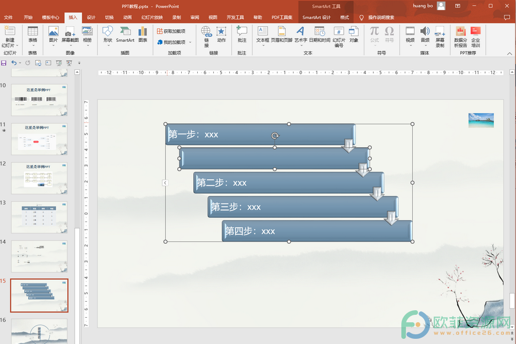Expand the SmartArt text pane arrow
This screenshot has height=344, width=516.
[165, 183]
